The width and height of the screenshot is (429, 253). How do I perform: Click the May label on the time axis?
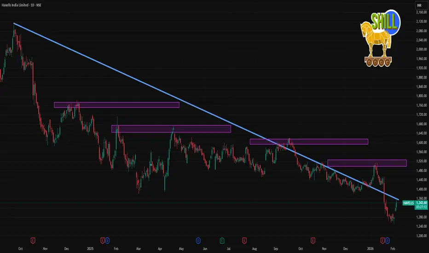[x=181, y=248]
